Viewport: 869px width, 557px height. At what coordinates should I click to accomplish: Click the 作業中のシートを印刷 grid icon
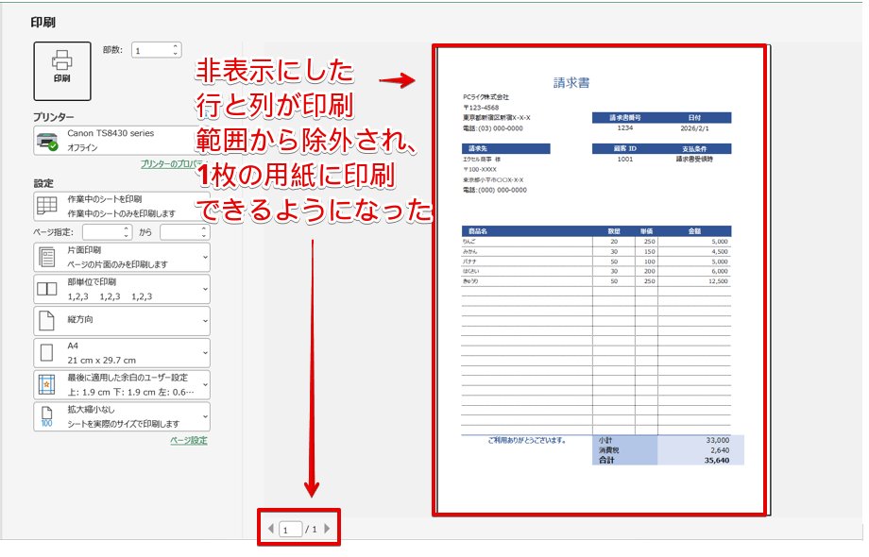pyautogui.click(x=46, y=206)
